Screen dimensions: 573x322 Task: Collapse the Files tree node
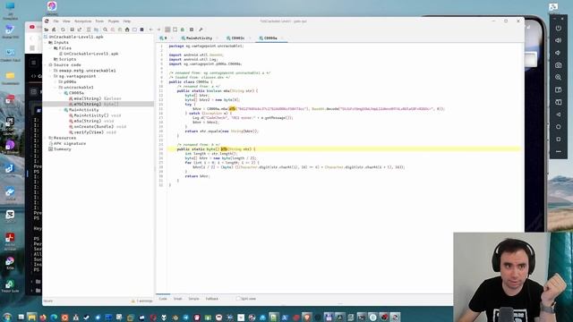tap(51, 47)
